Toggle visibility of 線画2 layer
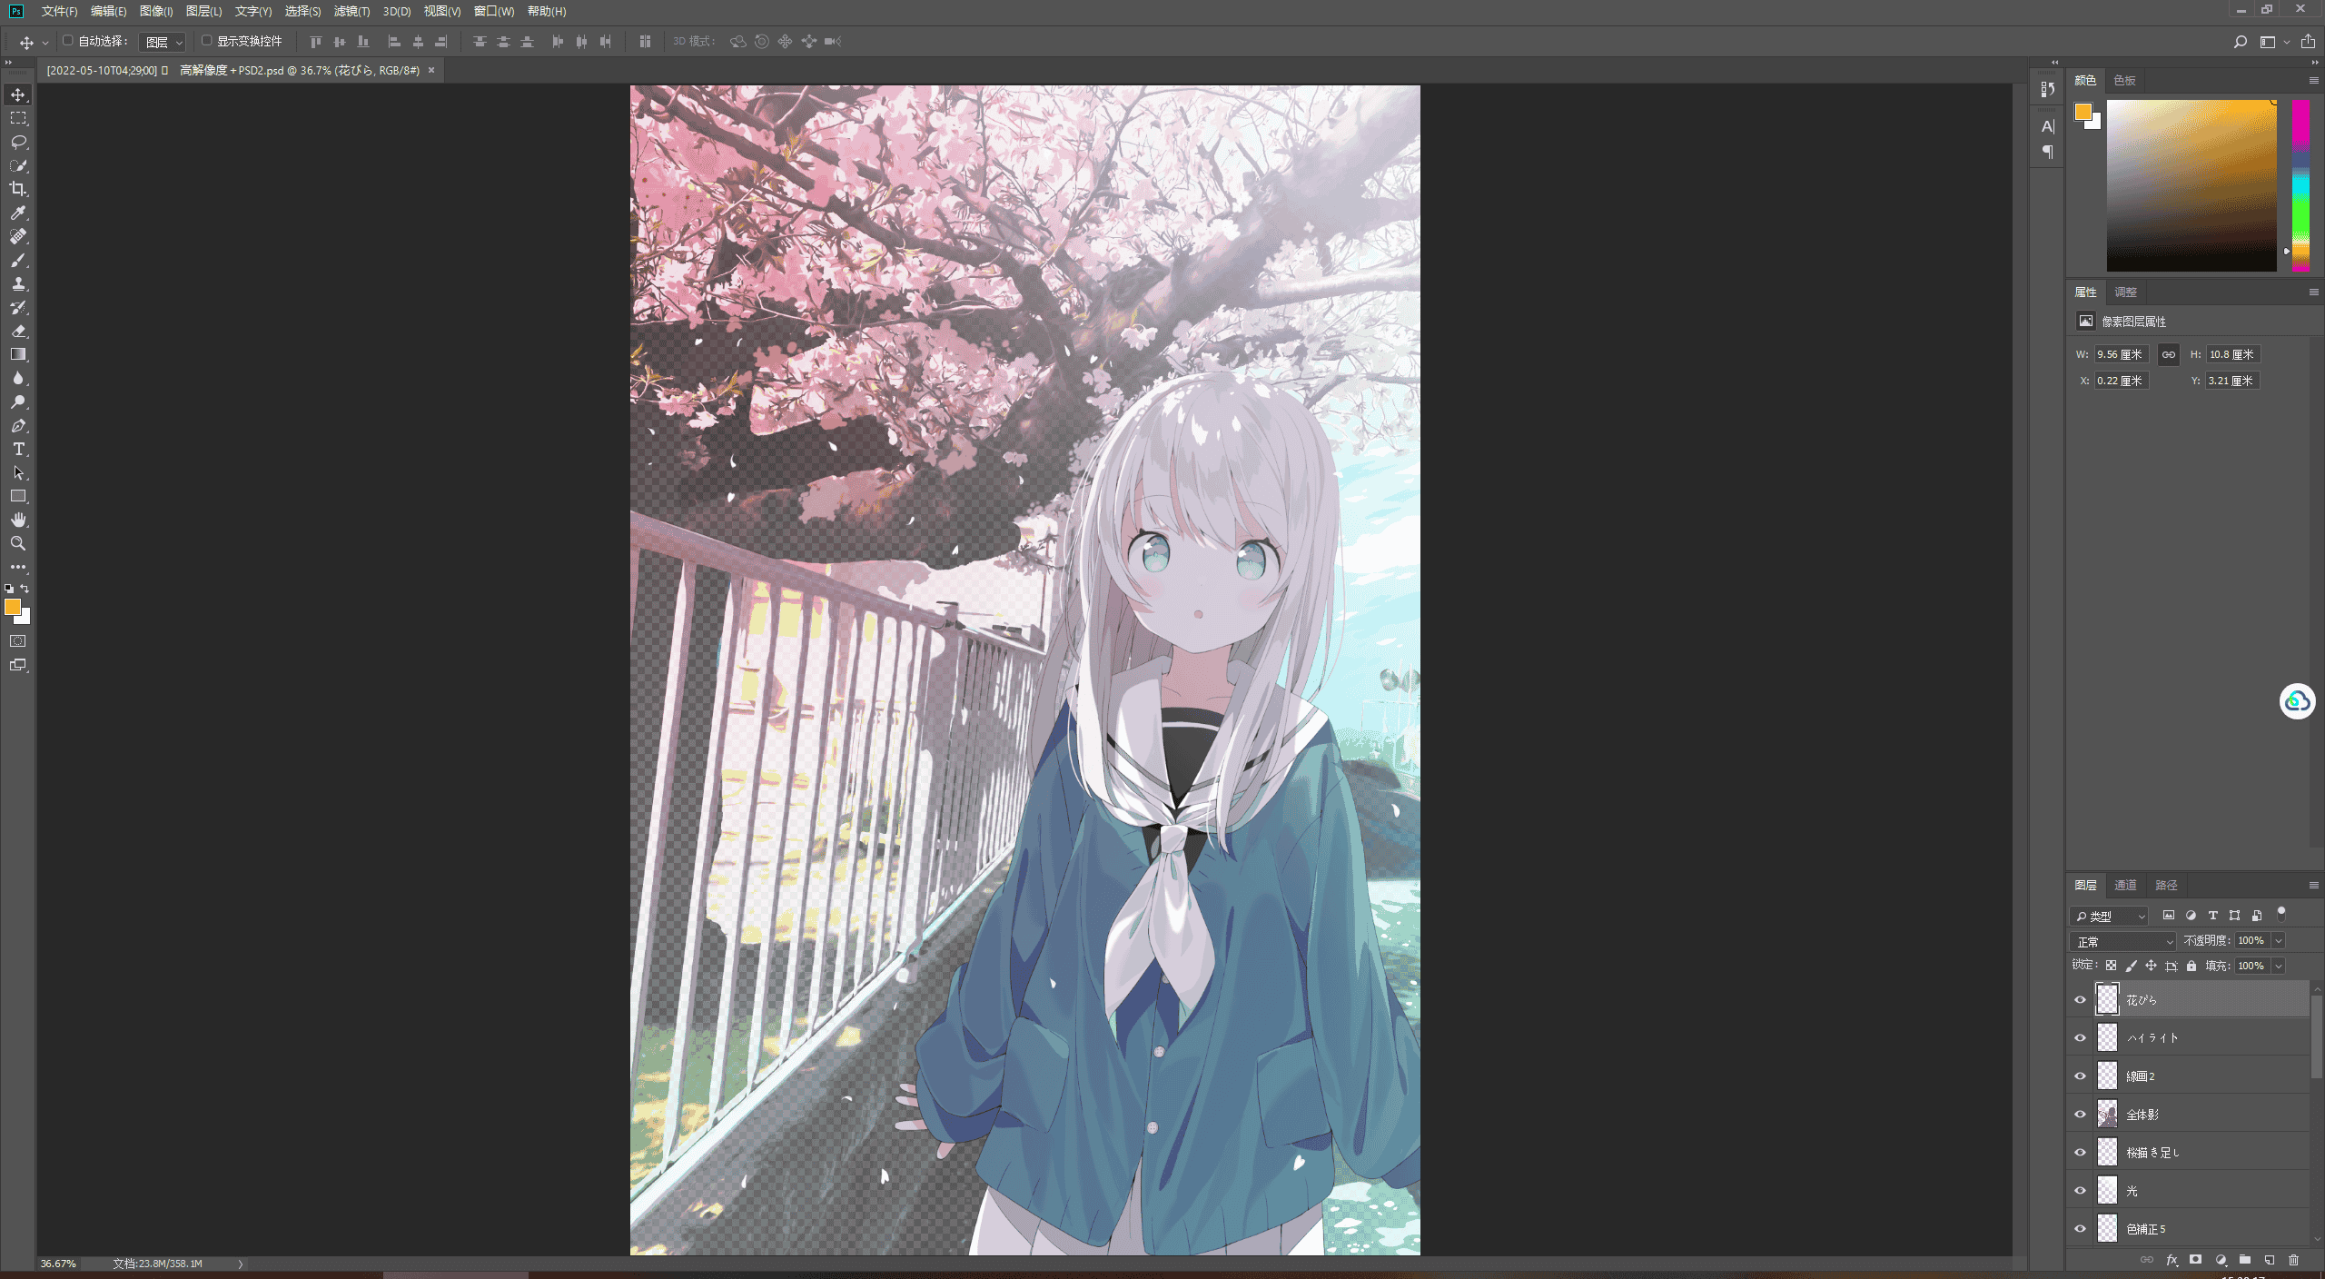2325x1279 pixels. (x=2080, y=1076)
